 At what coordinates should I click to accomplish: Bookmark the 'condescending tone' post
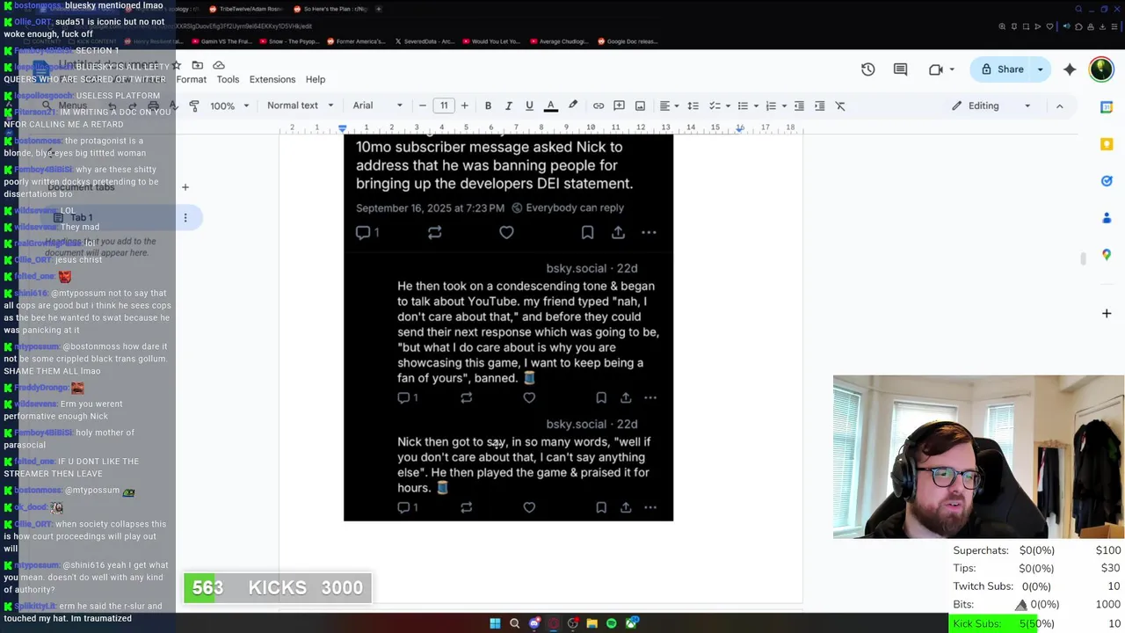(x=601, y=398)
